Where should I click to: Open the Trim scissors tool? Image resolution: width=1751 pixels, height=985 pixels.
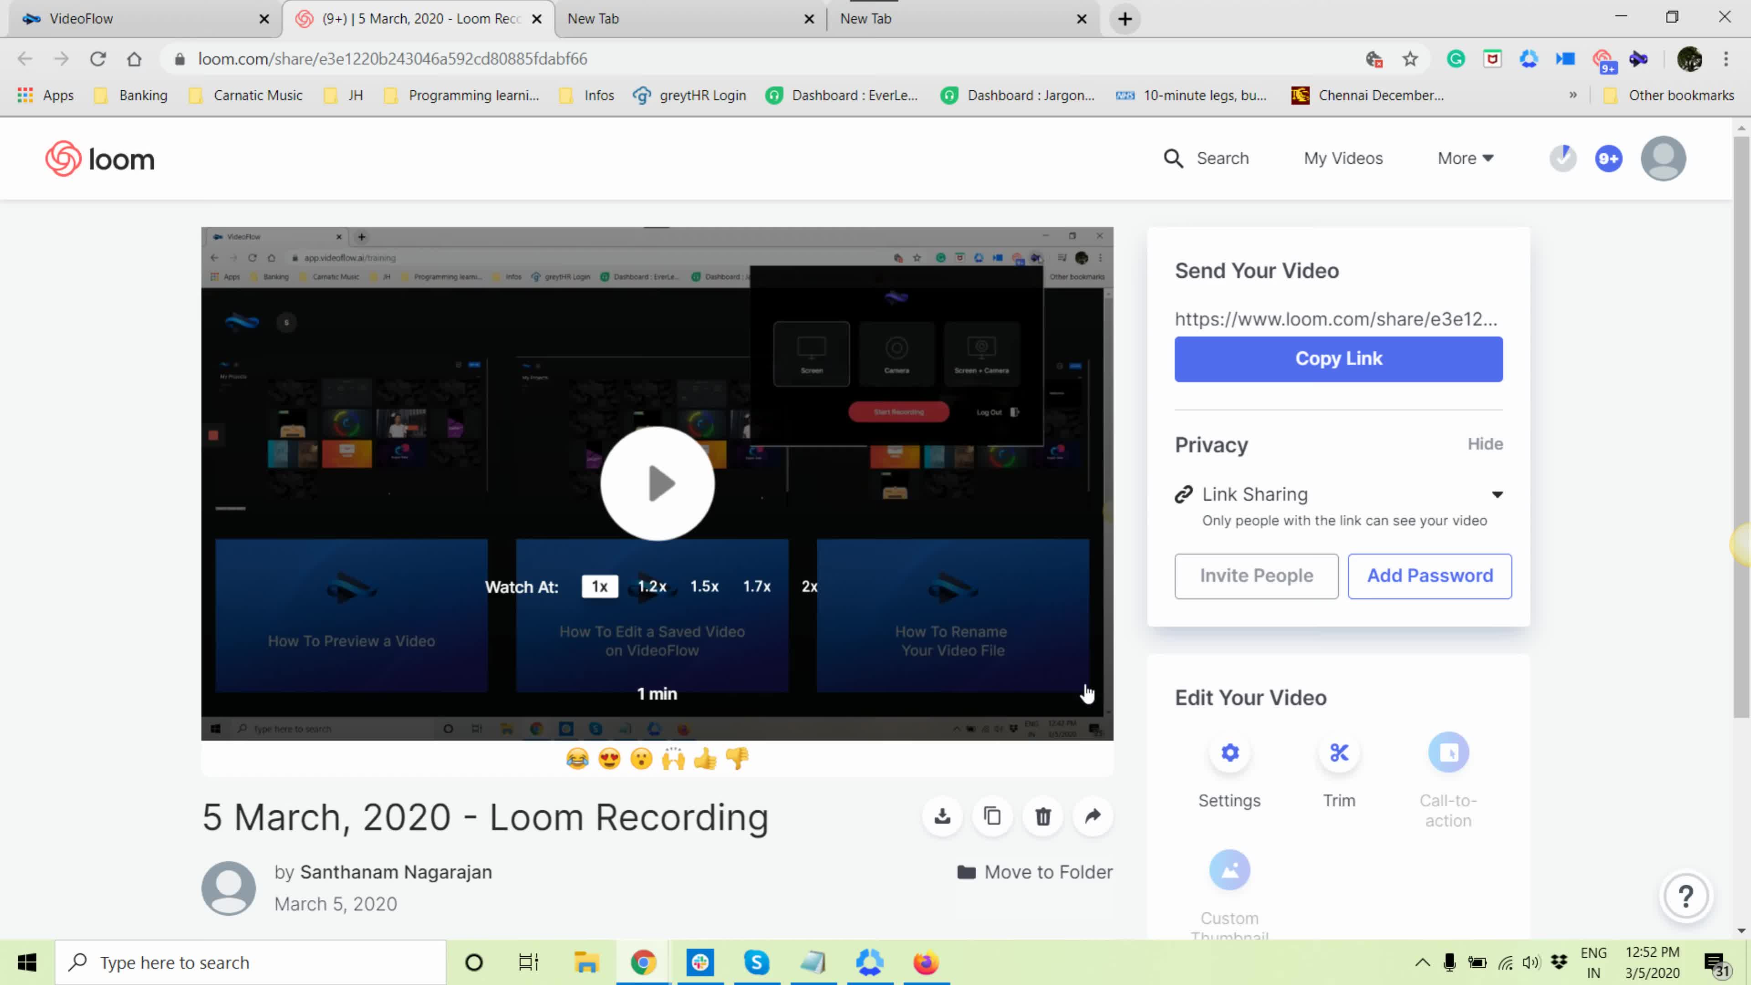(1339, 752)
